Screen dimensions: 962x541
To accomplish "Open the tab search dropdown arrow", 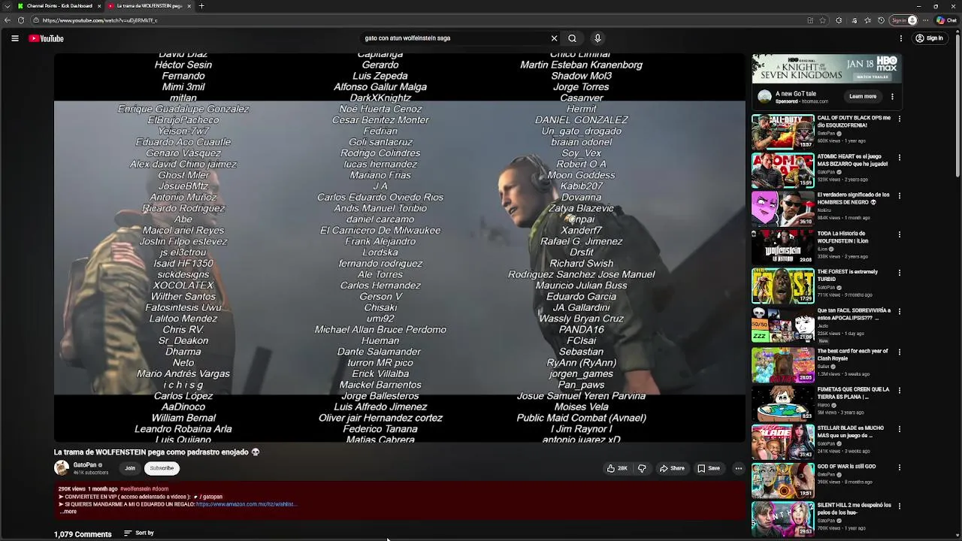I will pos(7,6).
